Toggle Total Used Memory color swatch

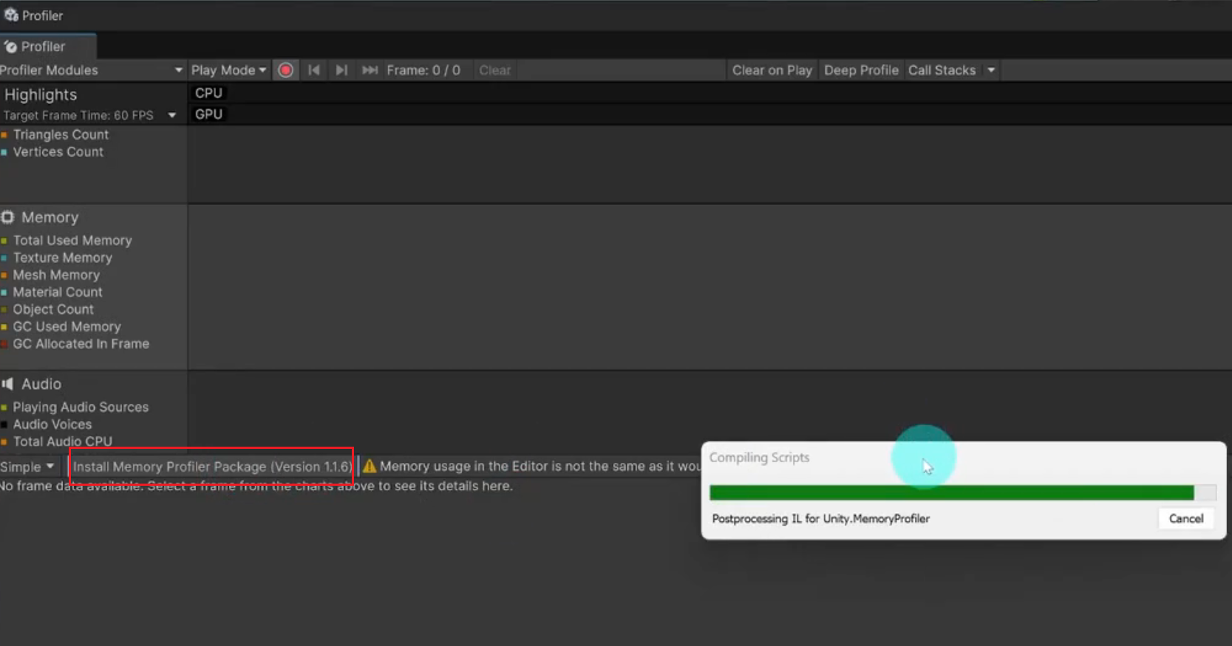point(4,241)
